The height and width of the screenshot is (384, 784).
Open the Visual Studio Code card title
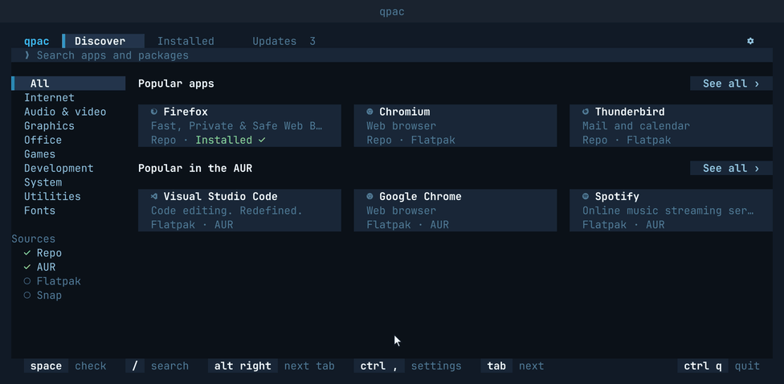point(220,197)
